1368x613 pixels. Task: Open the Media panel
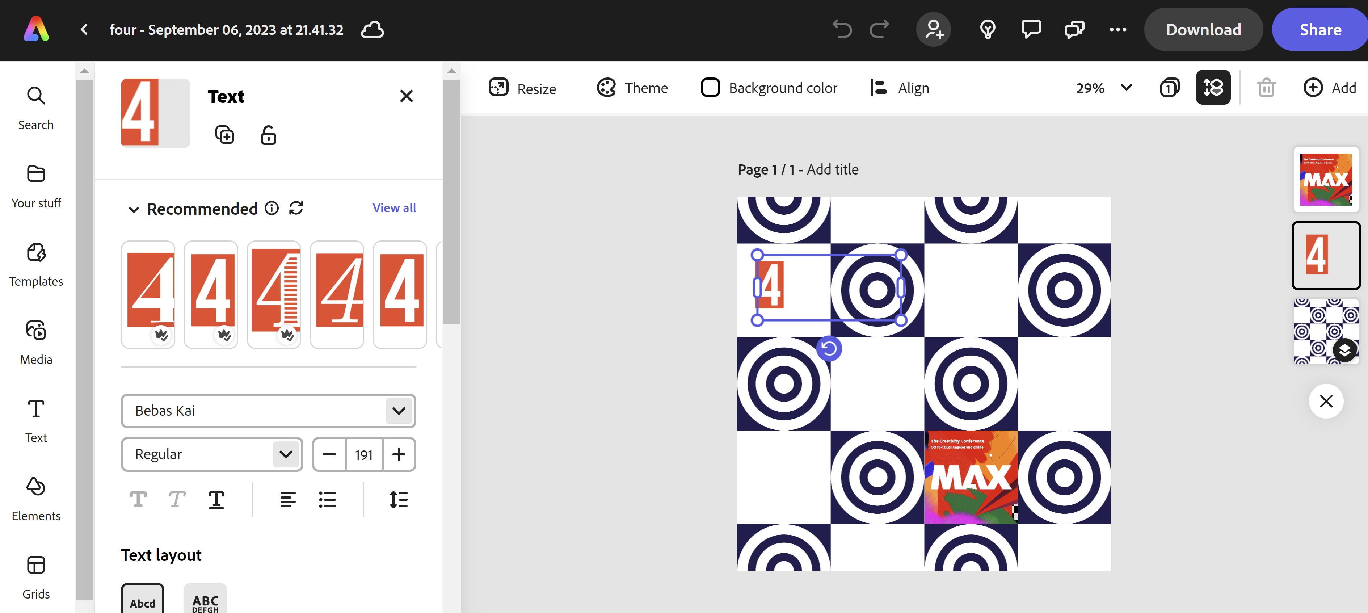tap(36, 343)
